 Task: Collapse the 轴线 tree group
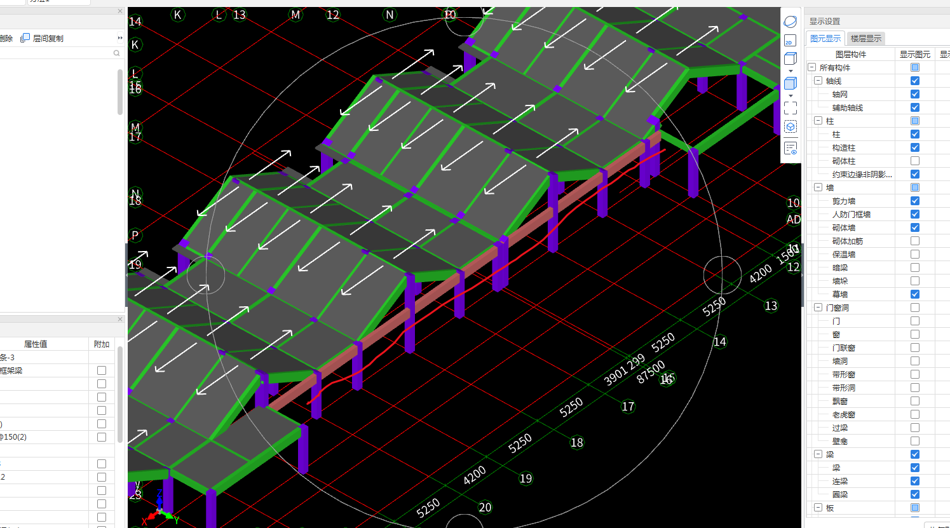(x=818, y=81)
